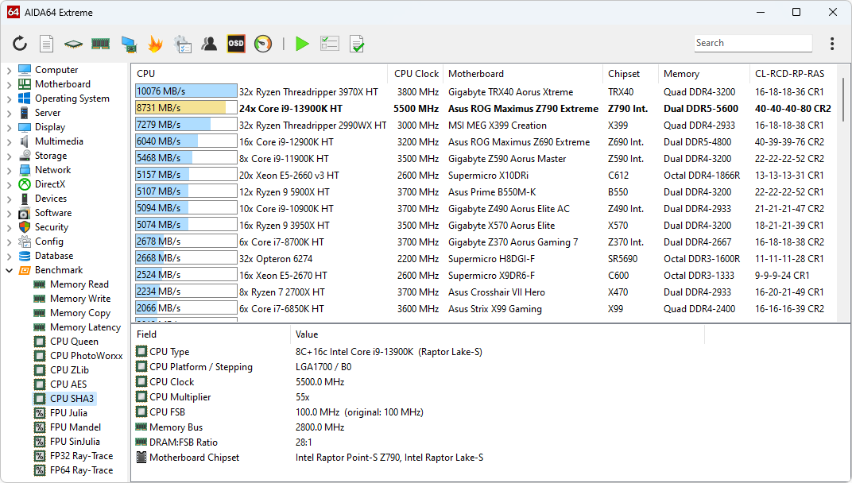Click the 8731 MB/s result bar

pyautogui.click(x=186, y=108)
